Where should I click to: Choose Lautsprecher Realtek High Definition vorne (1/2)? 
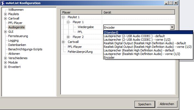(x=148, y=54)
